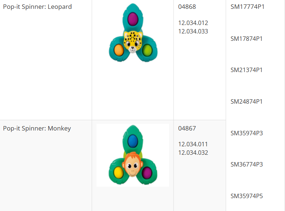Click batch code SM17774P1

(247, 7)
